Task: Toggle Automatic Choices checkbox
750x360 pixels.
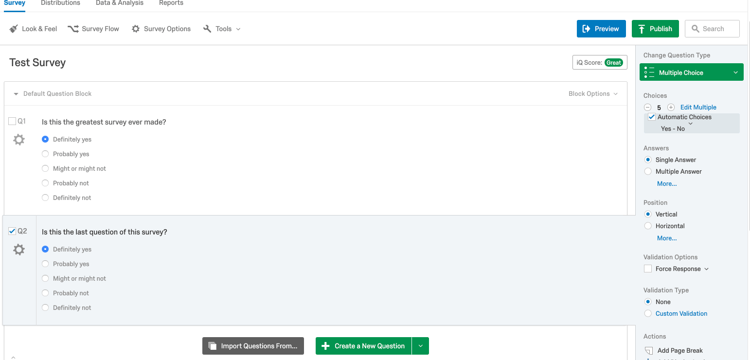Action: pyautogui.click(x=652, y=117)
